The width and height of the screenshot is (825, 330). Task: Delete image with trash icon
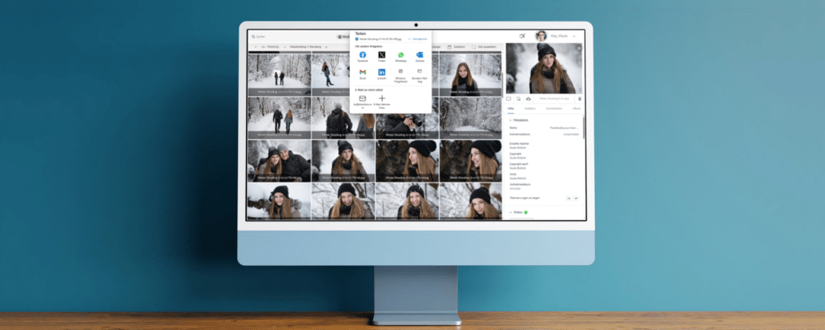(x=580, y=99)
